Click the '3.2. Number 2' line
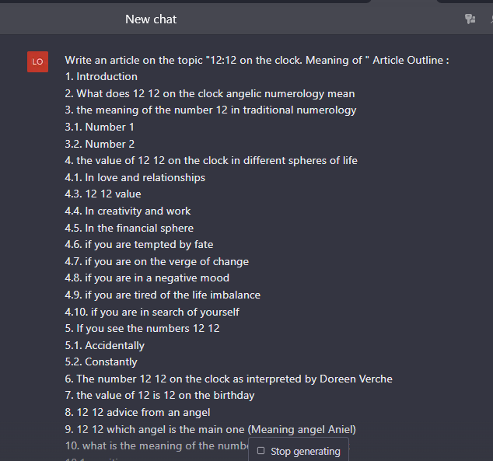This screenshot has height=461, width=493. tap(100, 144)
